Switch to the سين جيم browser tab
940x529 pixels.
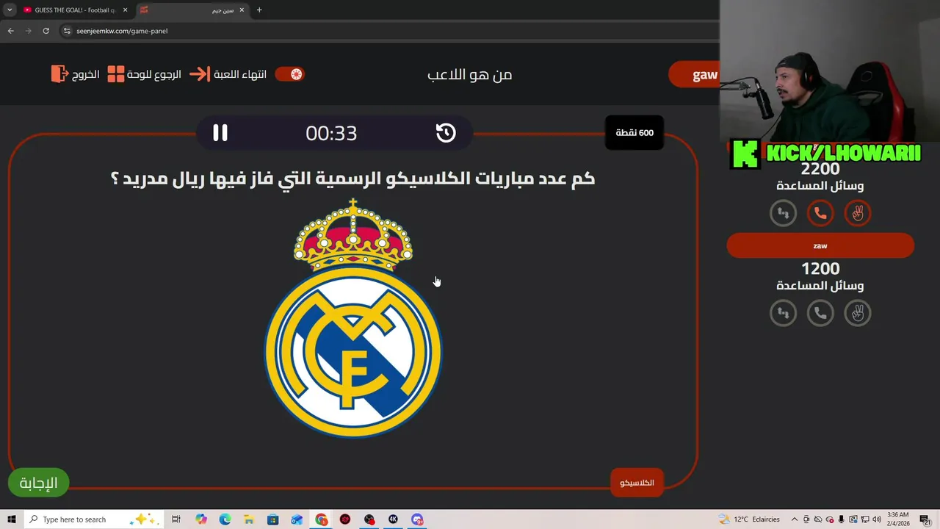(193, 10)
